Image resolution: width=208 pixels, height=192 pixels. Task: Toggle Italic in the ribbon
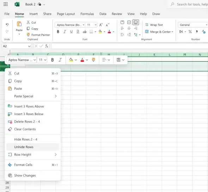(65, 32)
